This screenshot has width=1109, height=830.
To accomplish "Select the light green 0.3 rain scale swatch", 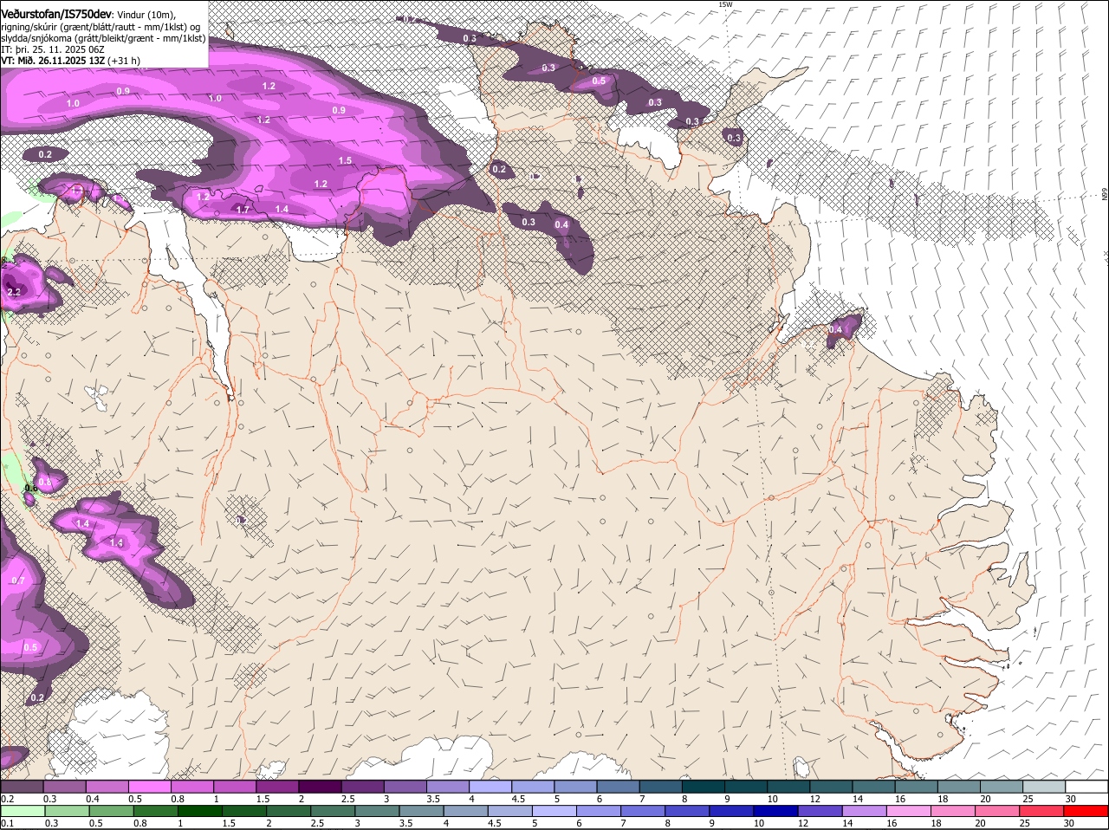I will [67, 812].
